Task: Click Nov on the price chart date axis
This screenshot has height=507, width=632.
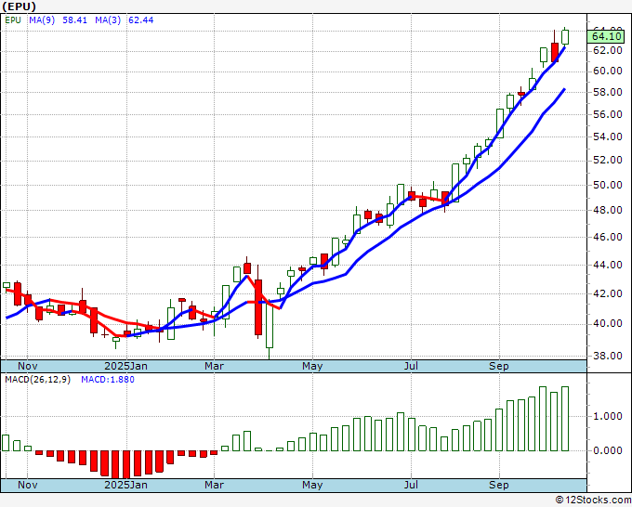Action: (27, 366)
